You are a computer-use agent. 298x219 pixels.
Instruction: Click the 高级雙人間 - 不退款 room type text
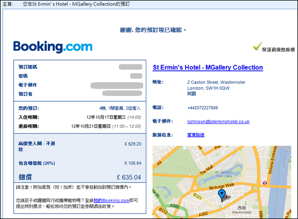(37, 146)
